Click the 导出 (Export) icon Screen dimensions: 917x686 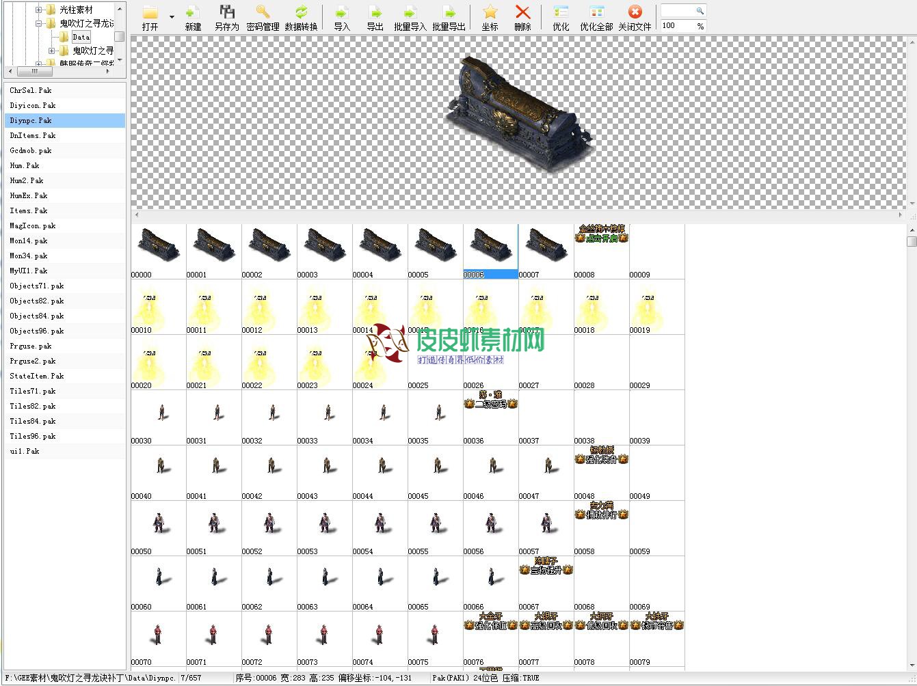click(375, 12)
